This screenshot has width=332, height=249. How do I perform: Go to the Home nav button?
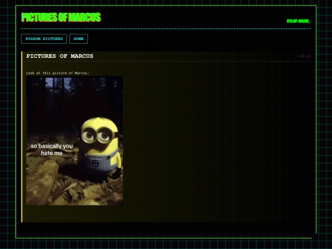coord(79,39)
